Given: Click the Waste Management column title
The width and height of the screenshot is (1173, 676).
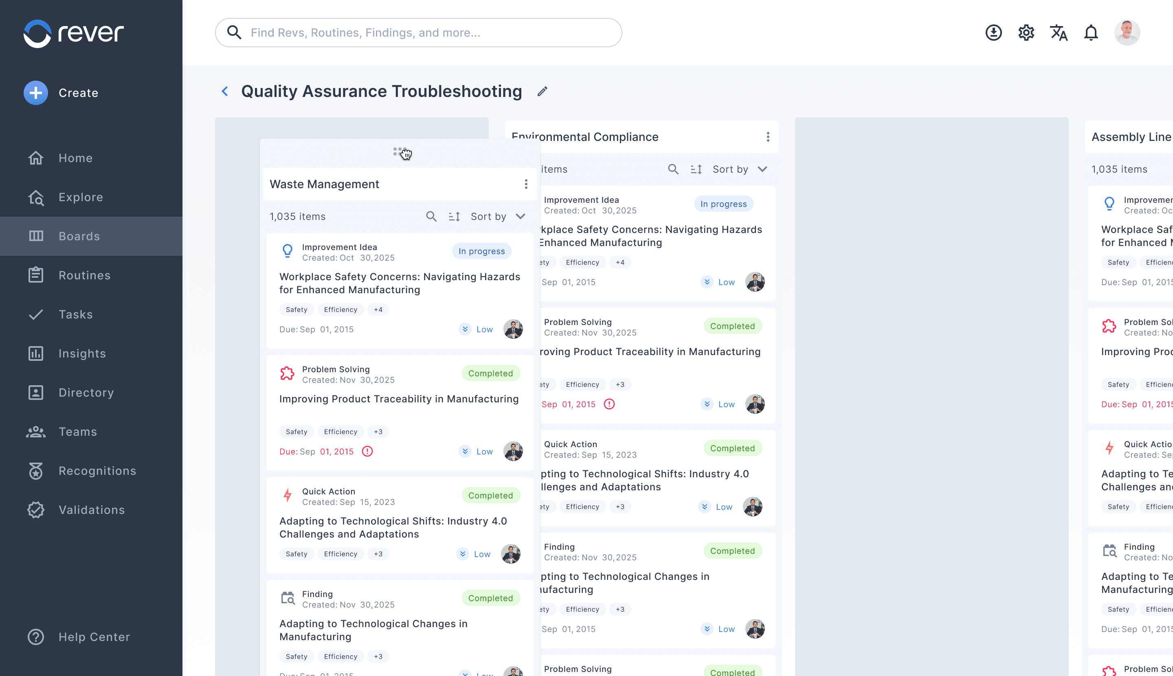Looking at the screenshot, I should tap(325, 184).
